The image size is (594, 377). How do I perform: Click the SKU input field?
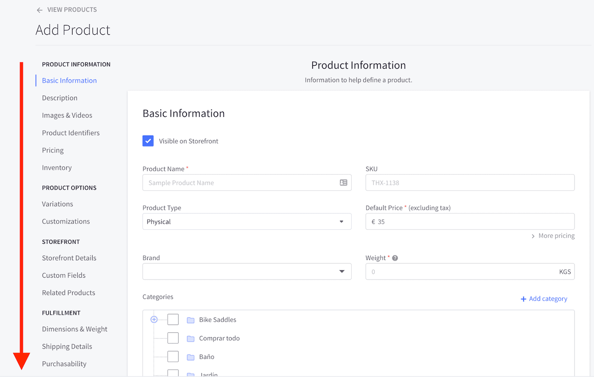coord(470,182)
